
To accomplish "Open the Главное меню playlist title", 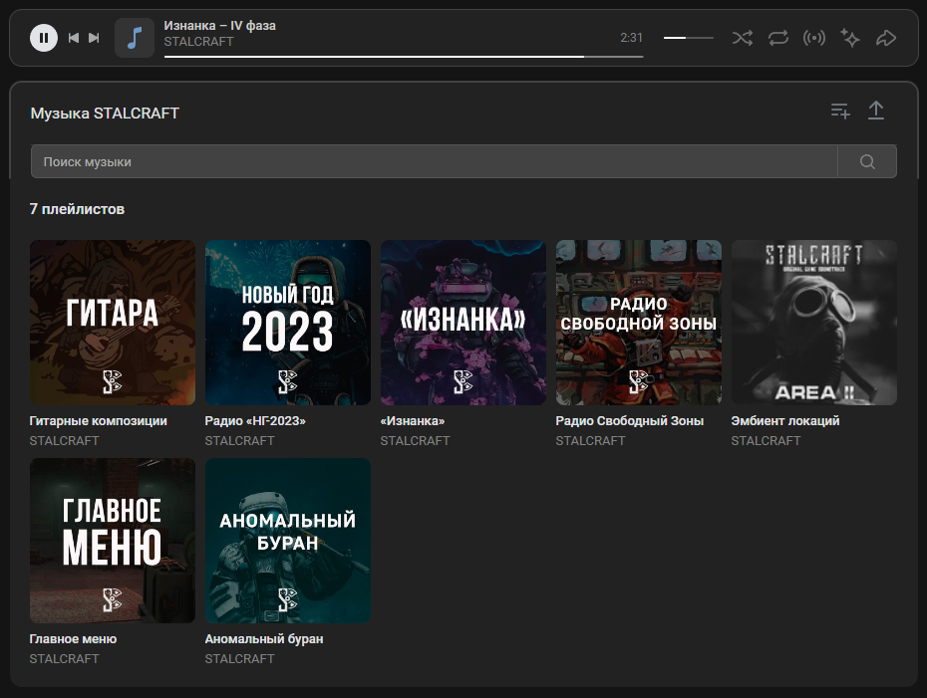I will pos(73,639).
